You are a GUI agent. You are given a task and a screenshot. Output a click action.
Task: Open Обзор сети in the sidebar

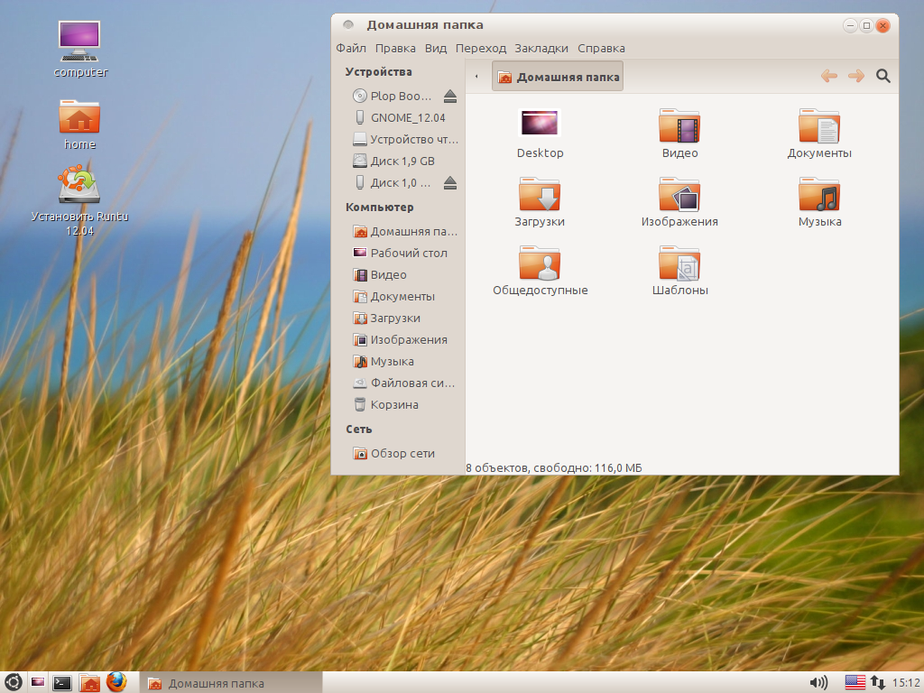click(393, 454)
